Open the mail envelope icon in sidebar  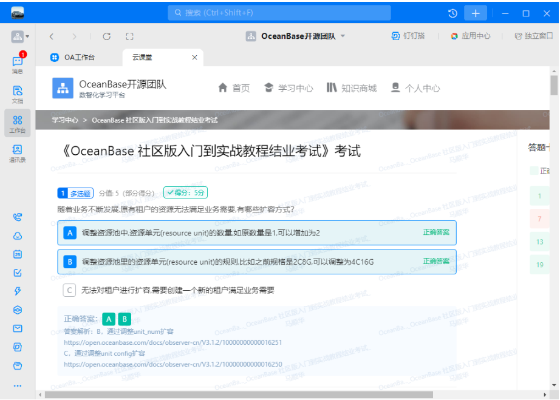(x=18, y=328)
